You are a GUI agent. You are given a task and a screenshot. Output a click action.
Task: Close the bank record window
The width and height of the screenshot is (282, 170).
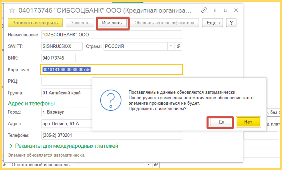point(236,10)
